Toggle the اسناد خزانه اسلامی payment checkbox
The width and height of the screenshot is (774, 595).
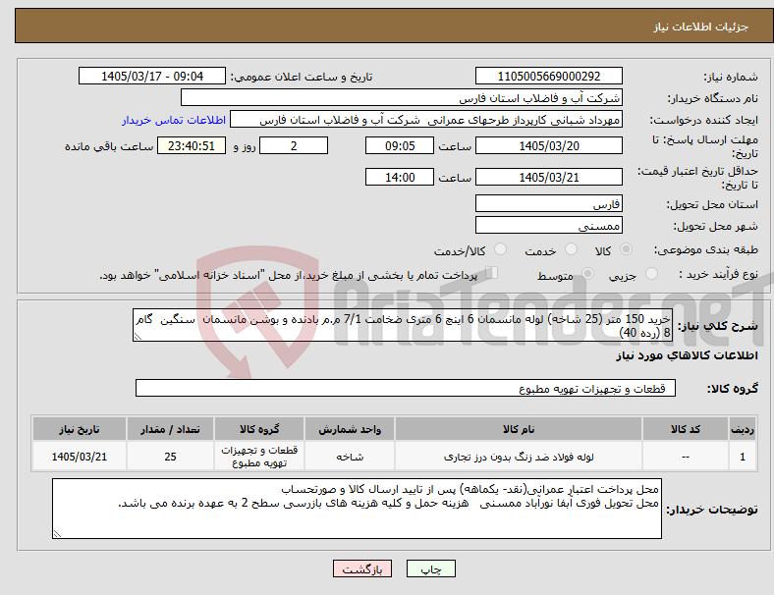pyautogui.click(x=492, y=273)
